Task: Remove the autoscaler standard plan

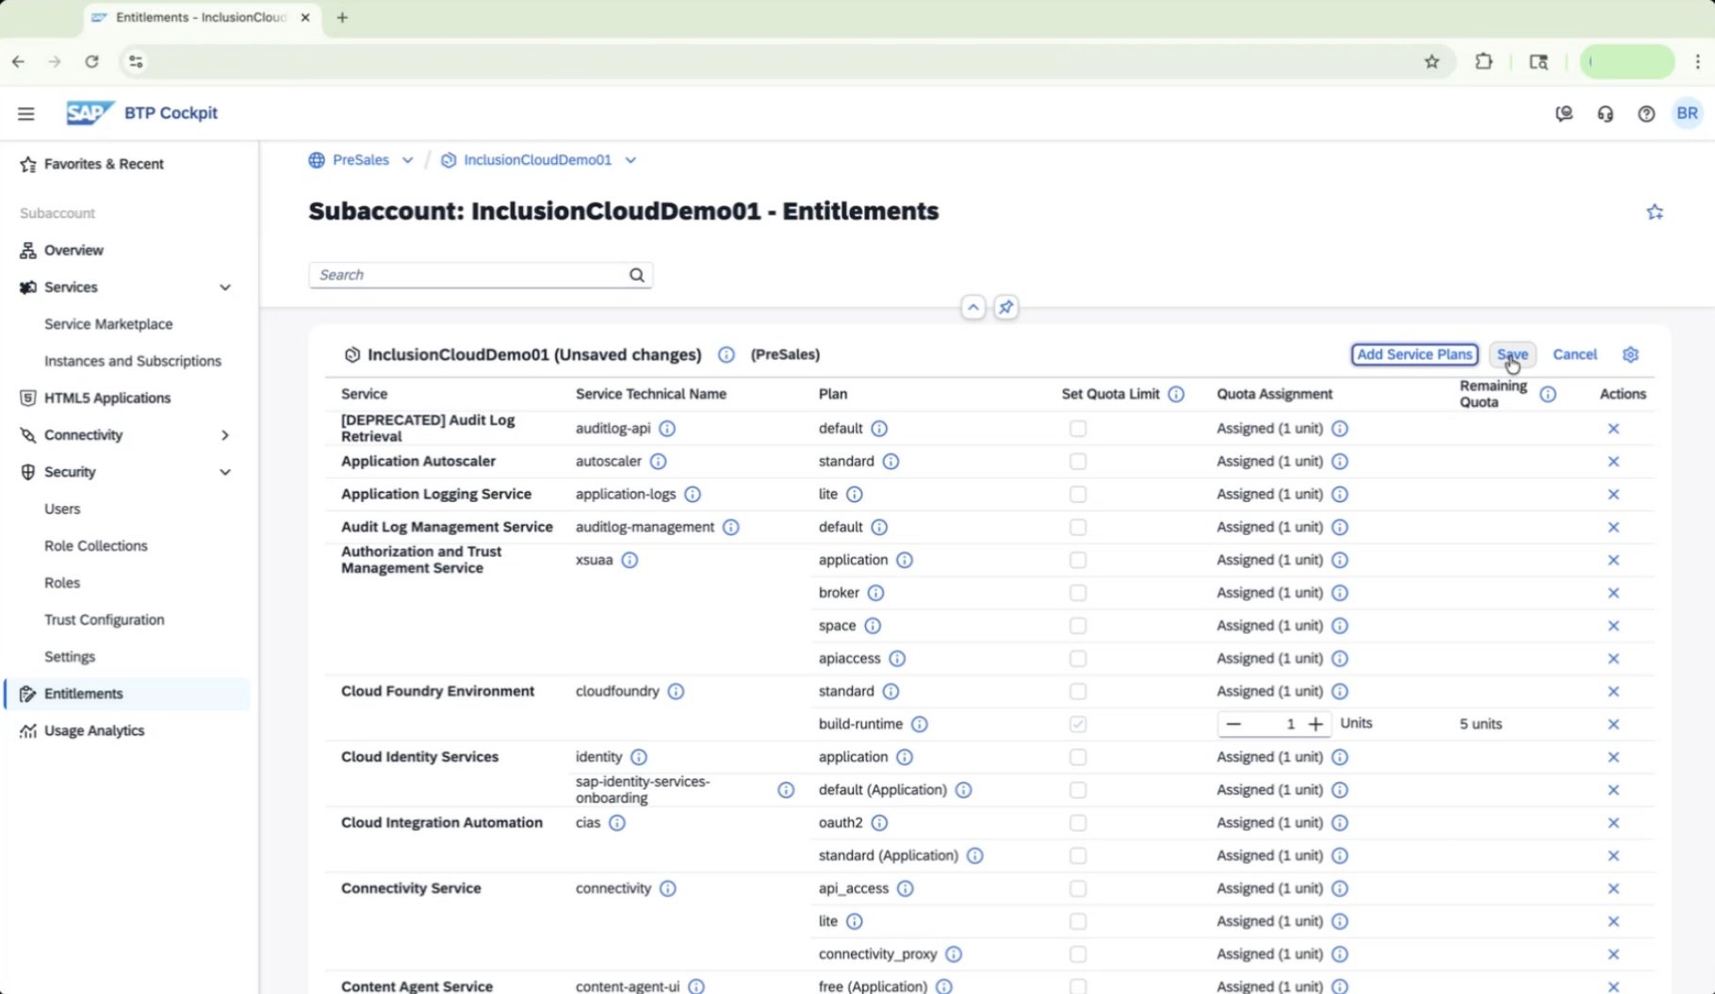Action: point(1613,462)
